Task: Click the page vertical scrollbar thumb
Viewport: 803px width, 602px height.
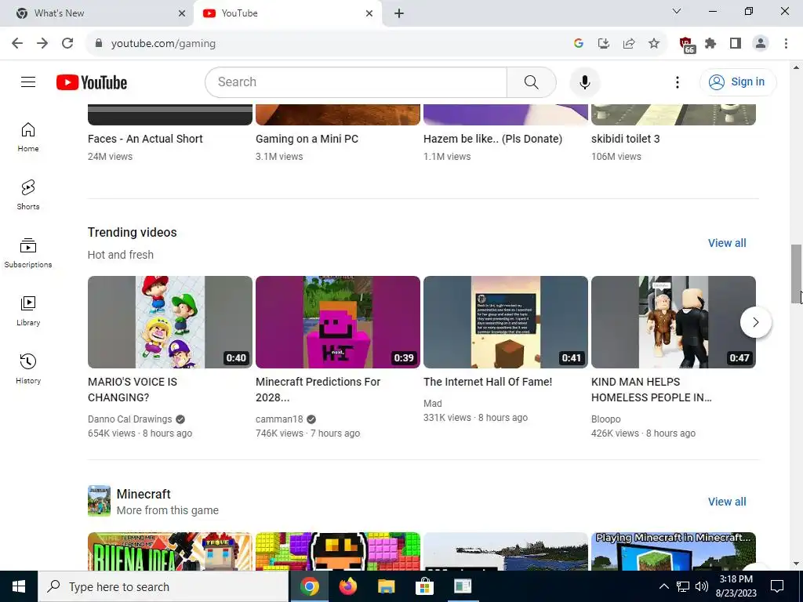Action: pyautogui.click(x=796, y=274)
